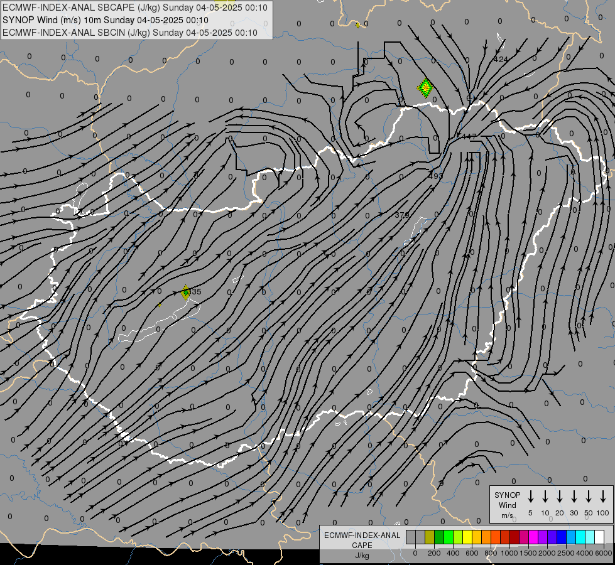Select the yellow CAPE legend swatch
The image size is (615, 565).
pyautogui.click(x=467, y=537)
